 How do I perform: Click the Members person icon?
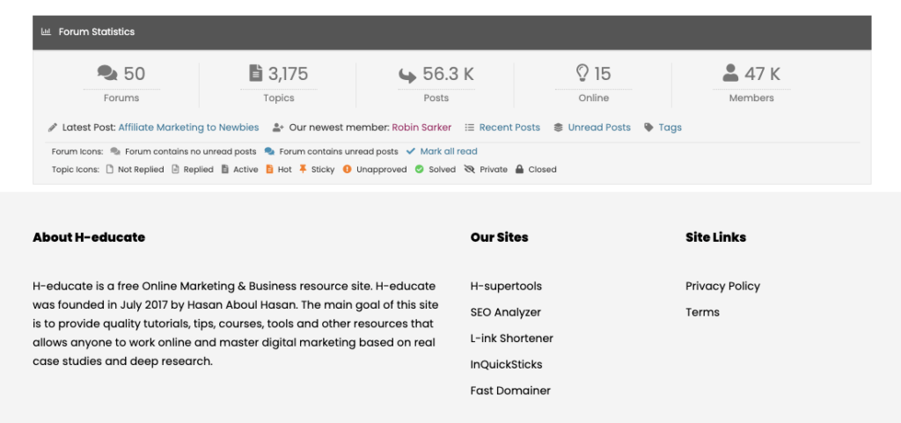click(730, 74)
